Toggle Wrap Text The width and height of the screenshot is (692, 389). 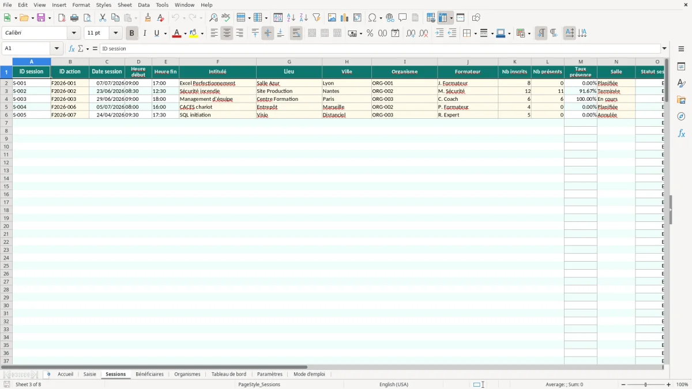pos(296,33)
